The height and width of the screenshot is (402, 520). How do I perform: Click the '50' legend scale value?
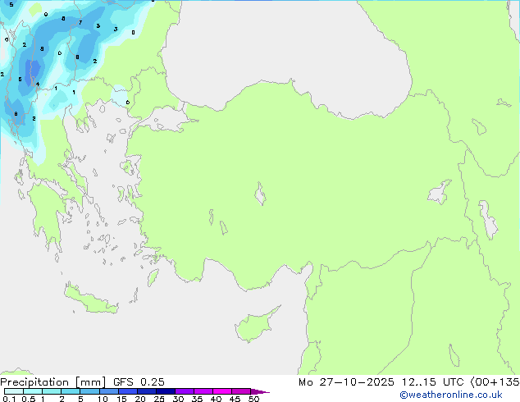point(253,399)
